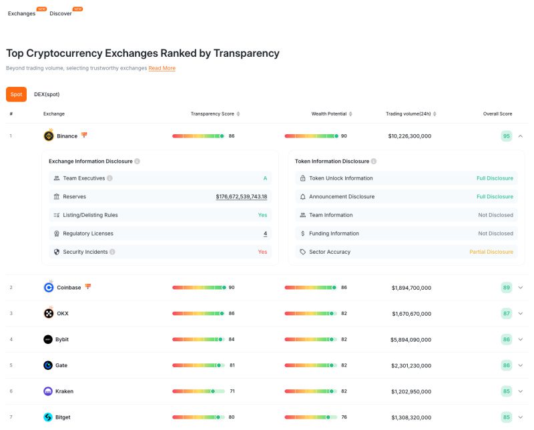Open Binance reserves amount link
This screenshot has width=534, height=430.
tap(241, 197)
